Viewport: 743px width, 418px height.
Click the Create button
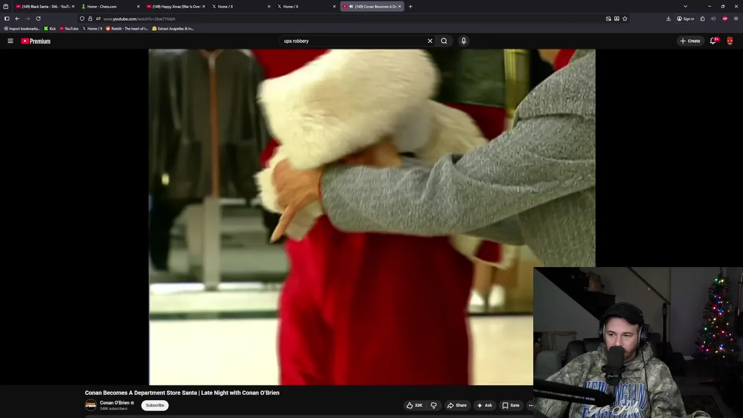[691, 41]
